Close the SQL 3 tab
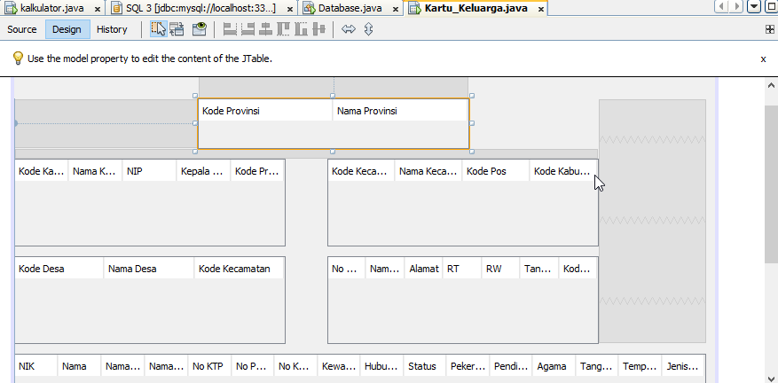 [x=290, y=9]
